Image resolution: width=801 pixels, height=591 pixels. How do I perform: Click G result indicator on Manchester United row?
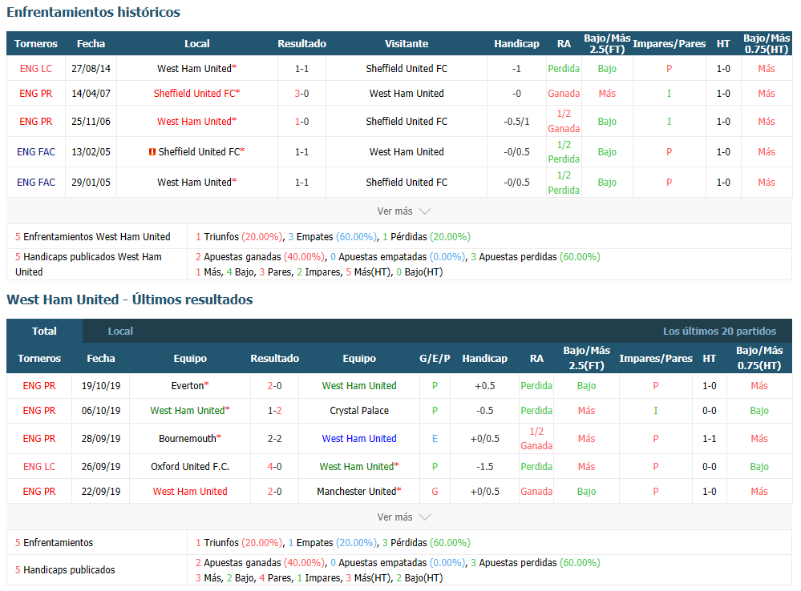[x=435, y=492]
